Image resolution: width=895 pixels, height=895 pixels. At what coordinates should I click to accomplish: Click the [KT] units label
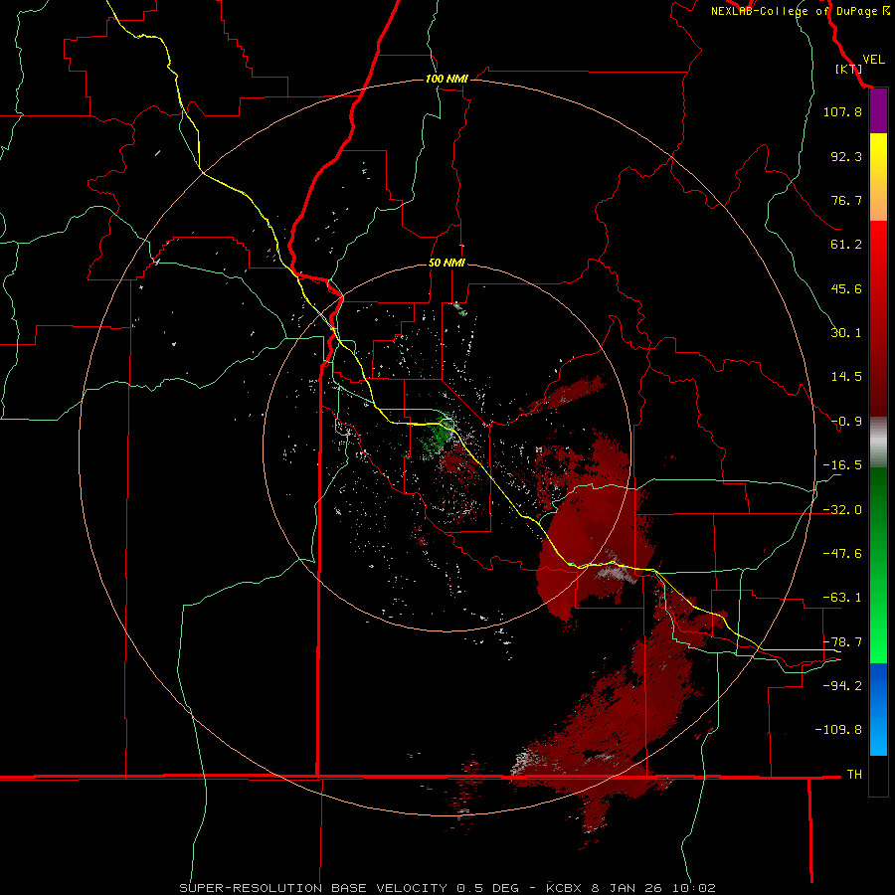click(x=848, y=69)
